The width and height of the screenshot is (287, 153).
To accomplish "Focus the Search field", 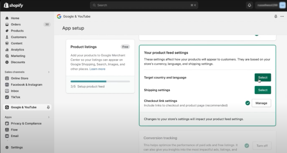I will pos(144,5).
